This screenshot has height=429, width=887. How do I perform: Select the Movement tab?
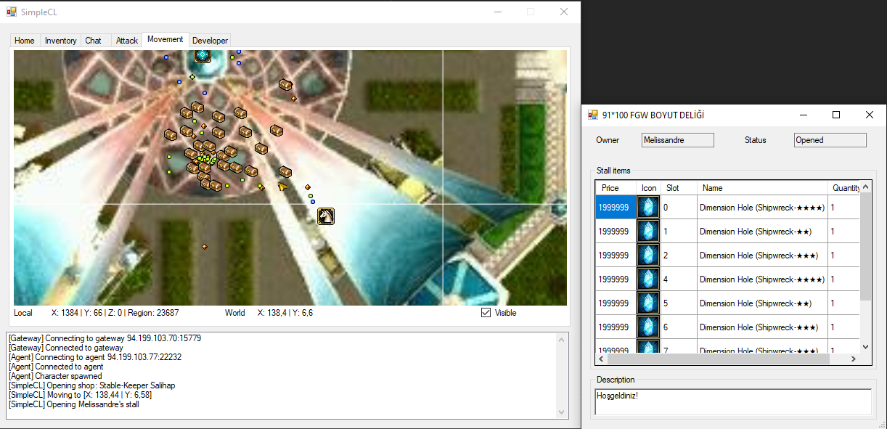click(165, 39)
